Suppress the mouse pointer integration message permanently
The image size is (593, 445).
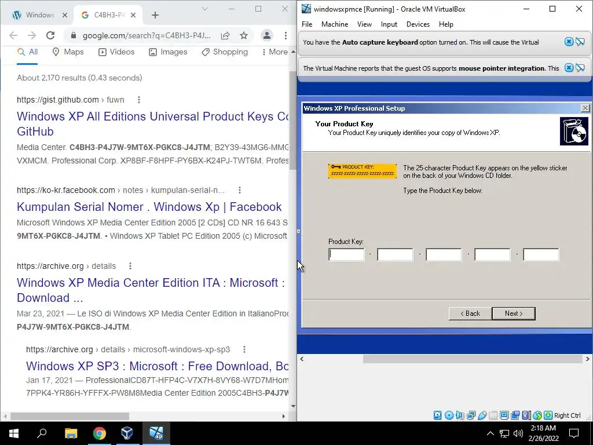(580, 68)
